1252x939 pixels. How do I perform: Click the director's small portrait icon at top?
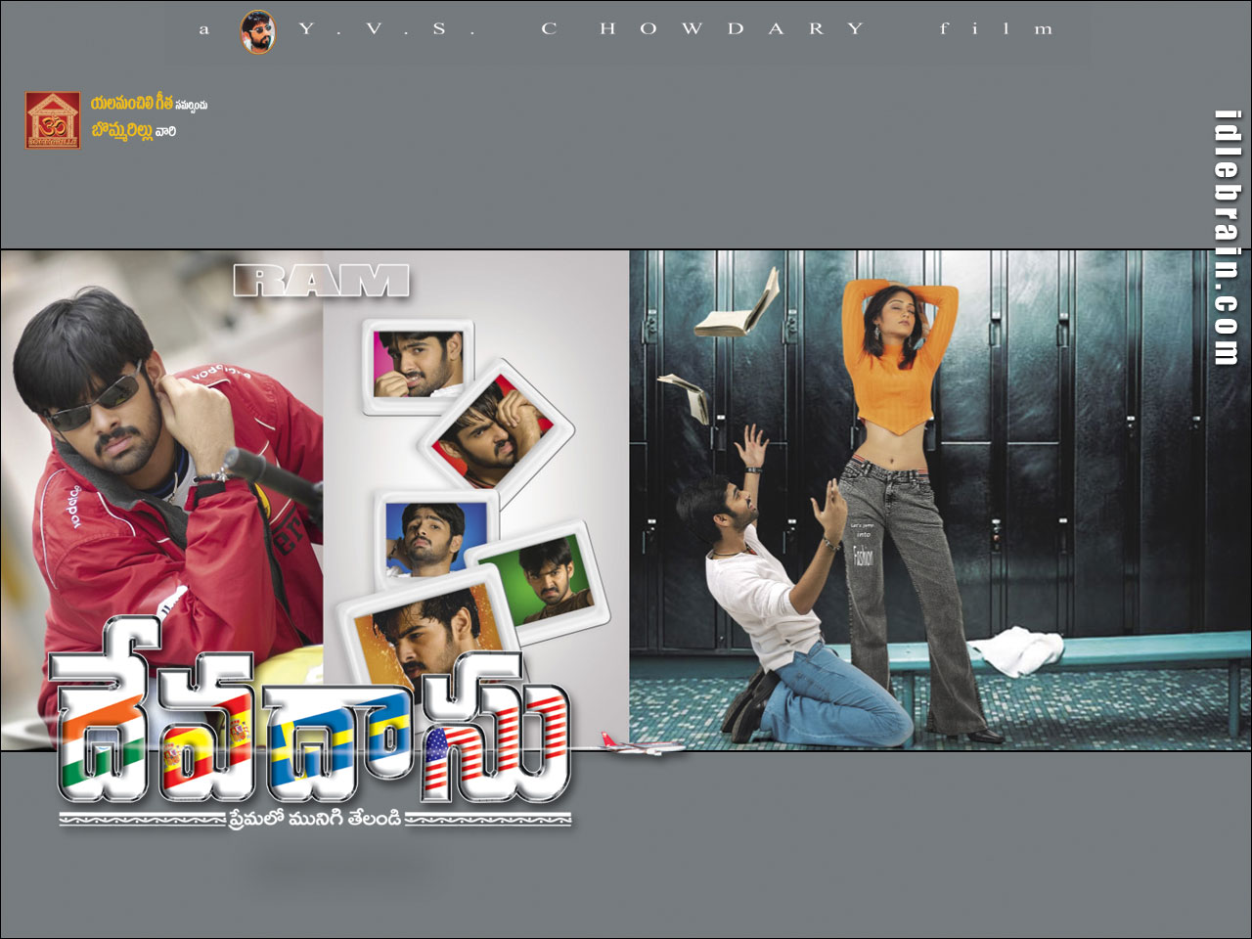(x=258, y=31)
